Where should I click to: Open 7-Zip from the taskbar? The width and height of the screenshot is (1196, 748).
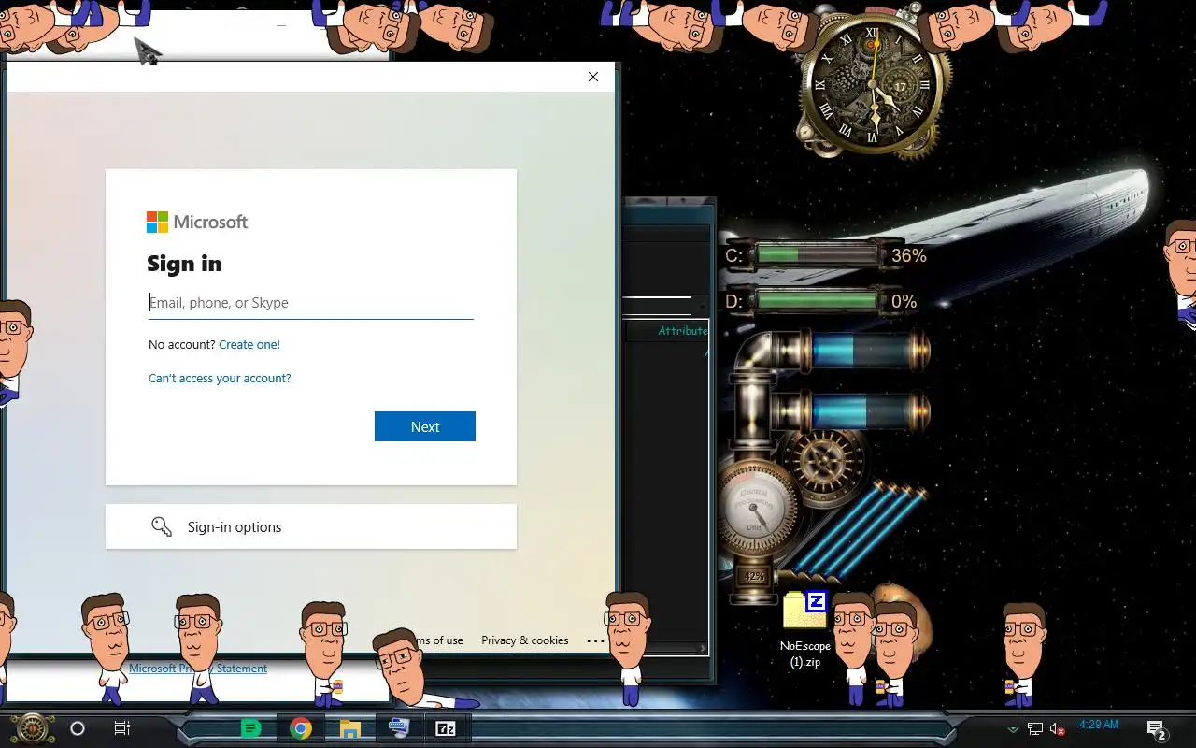(446, 728)
